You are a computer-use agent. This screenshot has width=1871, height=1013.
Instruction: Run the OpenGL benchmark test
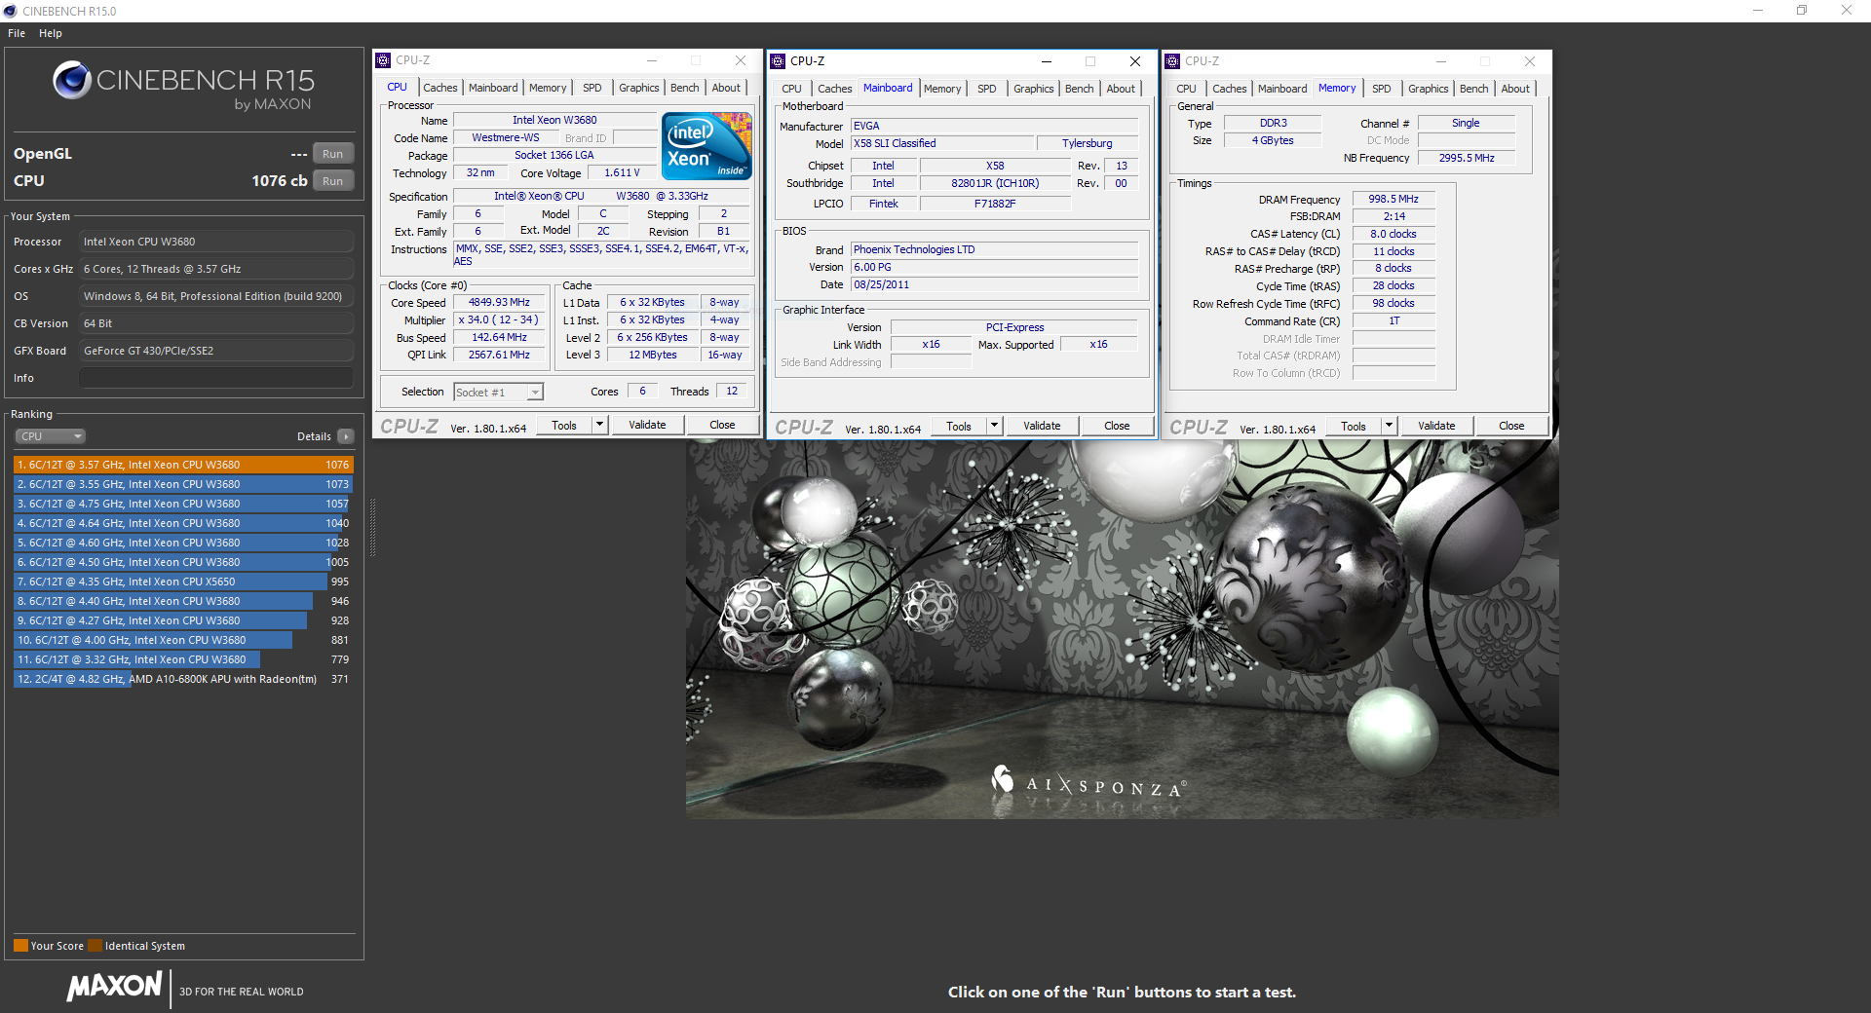click(333, 154)
